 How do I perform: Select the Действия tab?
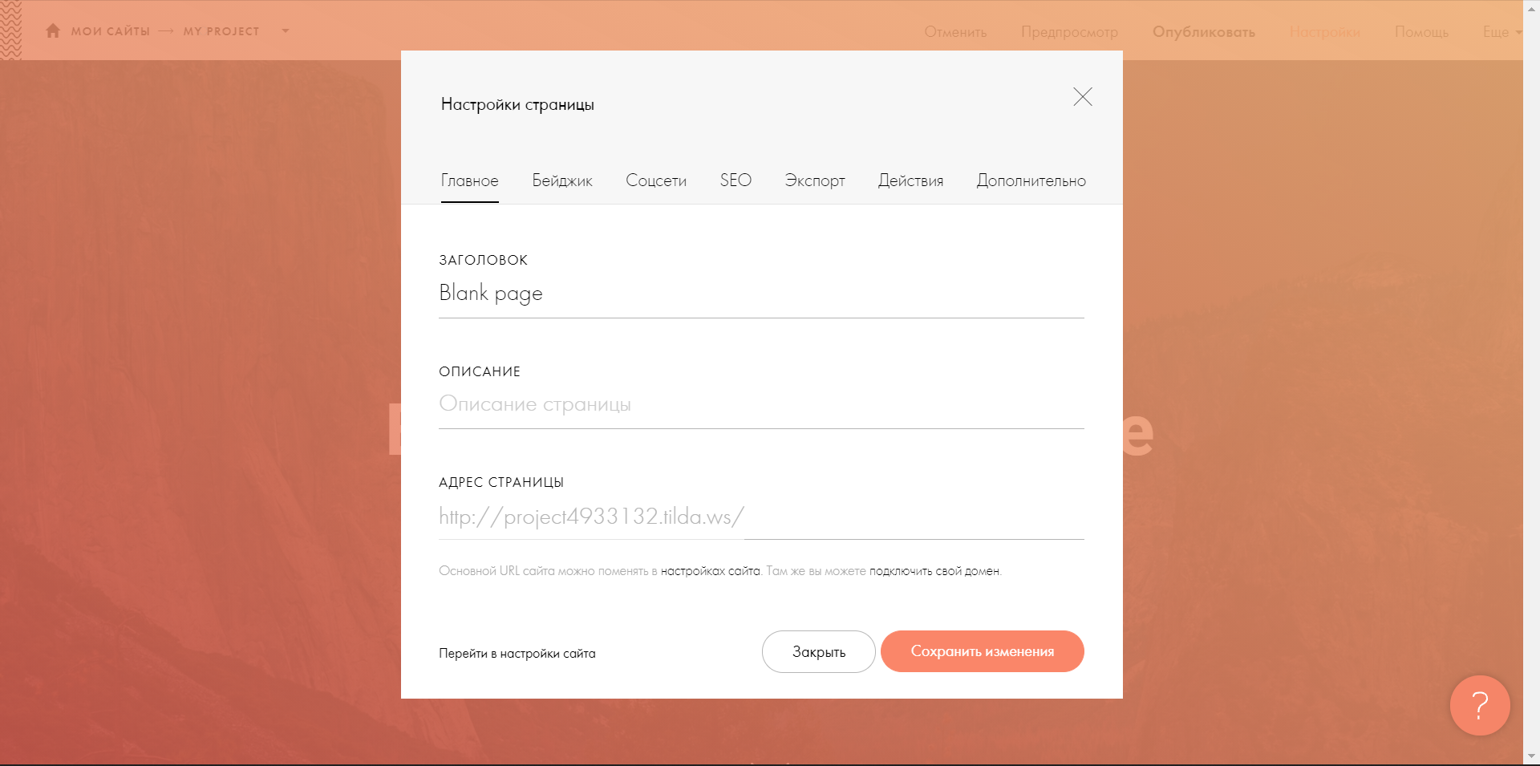[x=910, y=180]
